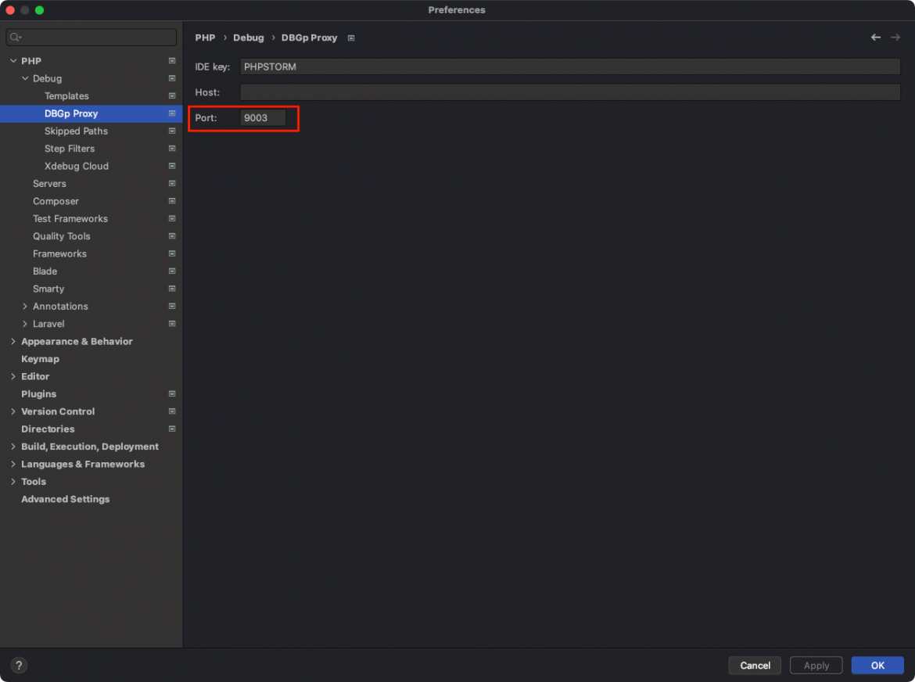Expand the Laravel node
Viewport: 915px width, 682px height.
[x=25, y=323]
